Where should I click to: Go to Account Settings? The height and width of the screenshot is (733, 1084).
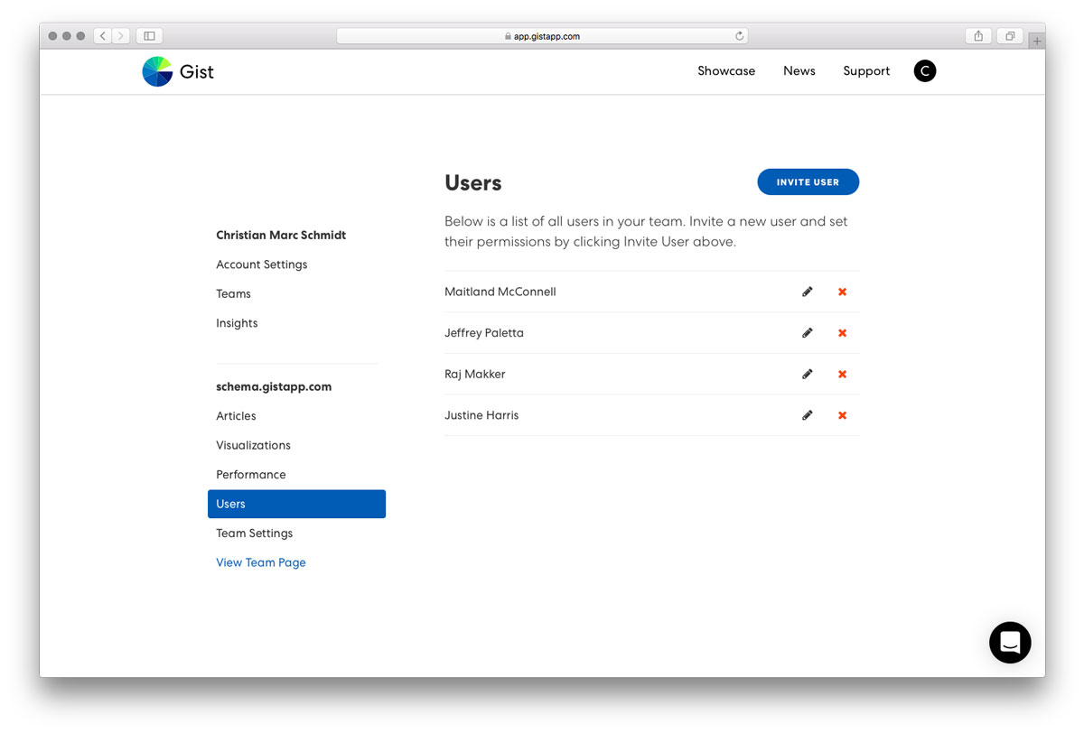pos(262,264)
